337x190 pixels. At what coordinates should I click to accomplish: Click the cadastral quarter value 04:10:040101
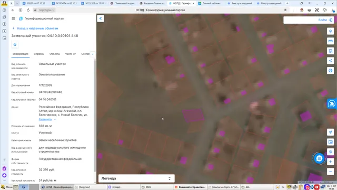tap(47, 100)
